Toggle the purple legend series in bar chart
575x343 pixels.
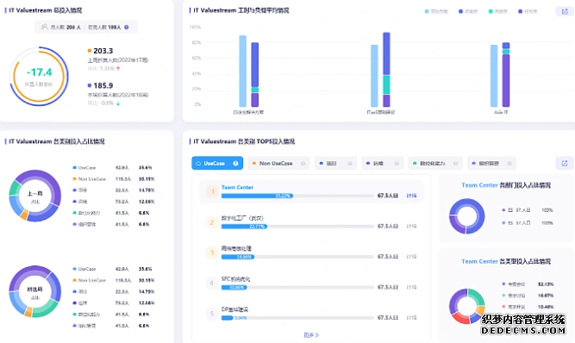(528, 12)
